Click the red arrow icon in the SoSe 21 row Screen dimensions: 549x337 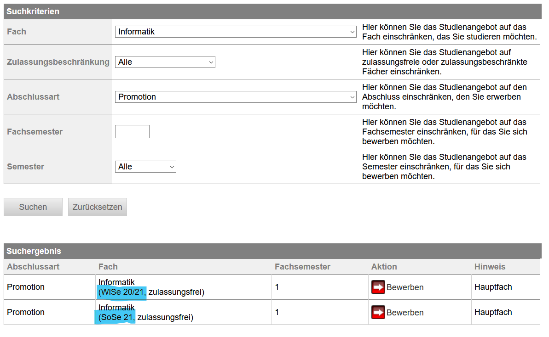(x=378, y=312)
